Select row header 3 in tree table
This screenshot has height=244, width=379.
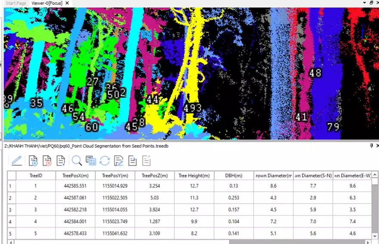[12, 210]
